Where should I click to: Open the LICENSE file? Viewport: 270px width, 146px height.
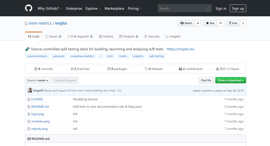pos(37,99)
